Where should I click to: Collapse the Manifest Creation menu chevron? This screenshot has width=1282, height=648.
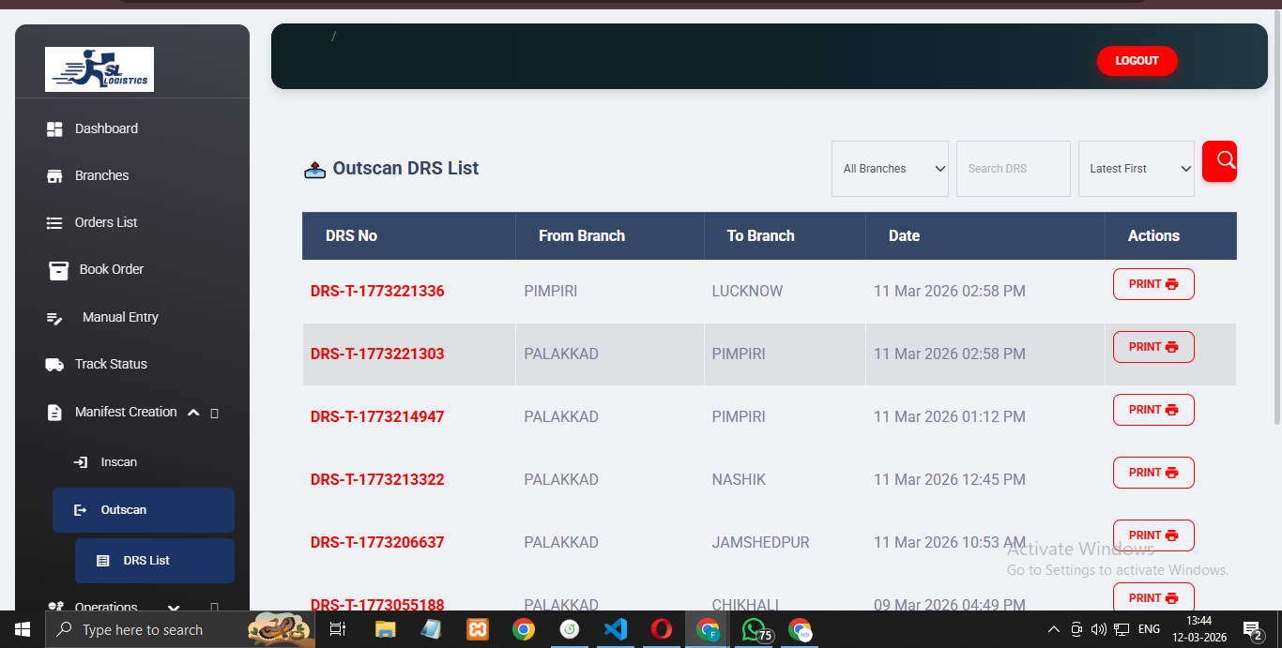pos(193,413)
